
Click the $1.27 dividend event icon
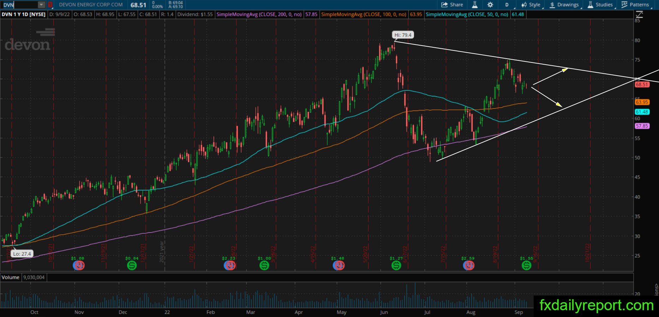pos(396,265)
